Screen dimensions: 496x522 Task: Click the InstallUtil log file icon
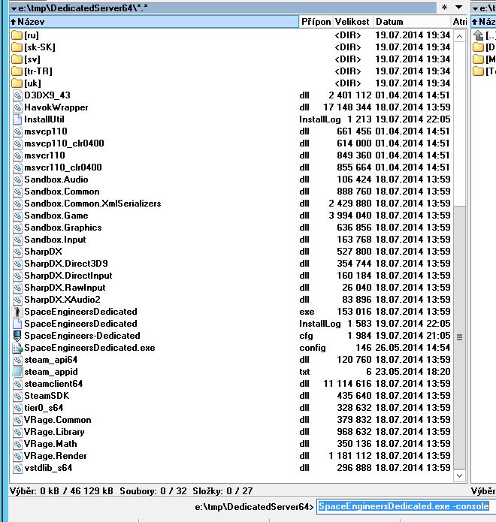point(17,119)
